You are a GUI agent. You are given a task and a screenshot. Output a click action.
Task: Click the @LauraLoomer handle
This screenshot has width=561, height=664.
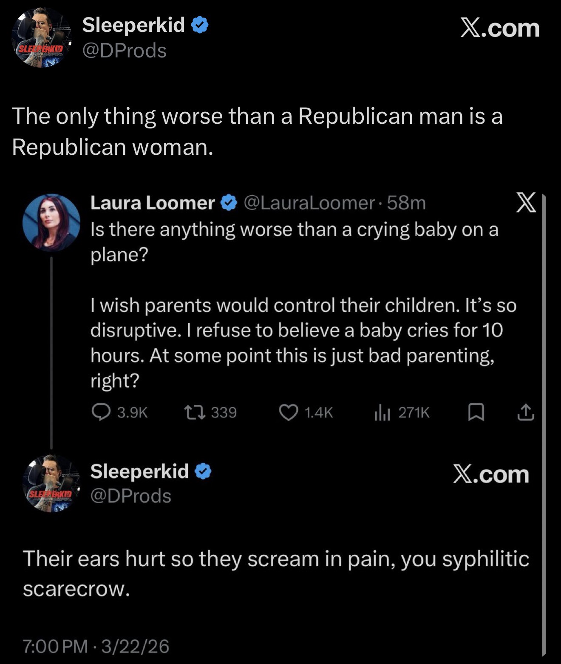[309, 203]
